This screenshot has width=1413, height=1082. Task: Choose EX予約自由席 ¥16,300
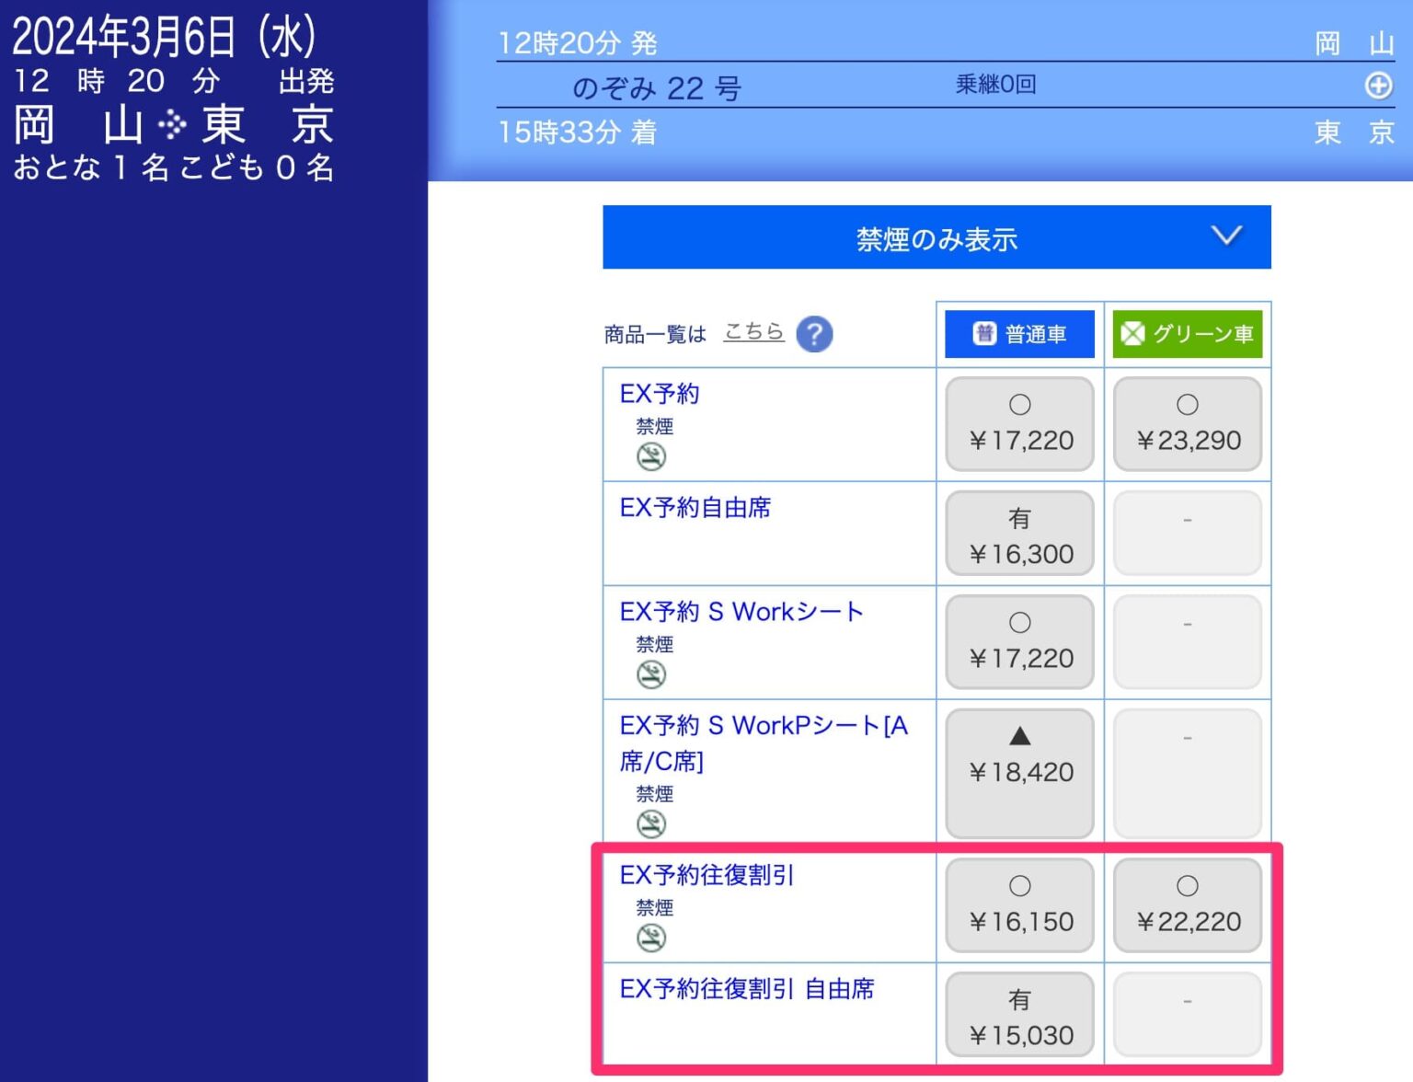1020,534
